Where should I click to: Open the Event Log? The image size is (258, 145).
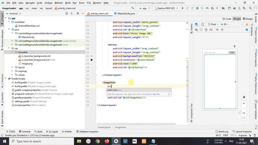click(x=222, y=132)
